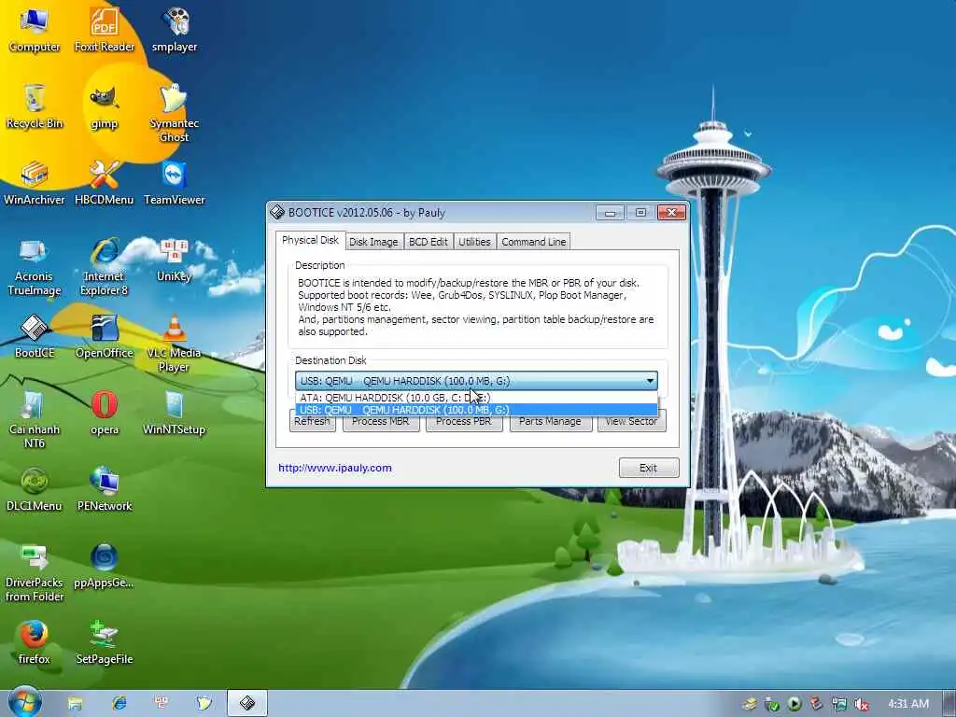The image size is (956, 717).
Task: Select the Recycle Bin icon
Action: click(35, 106)
